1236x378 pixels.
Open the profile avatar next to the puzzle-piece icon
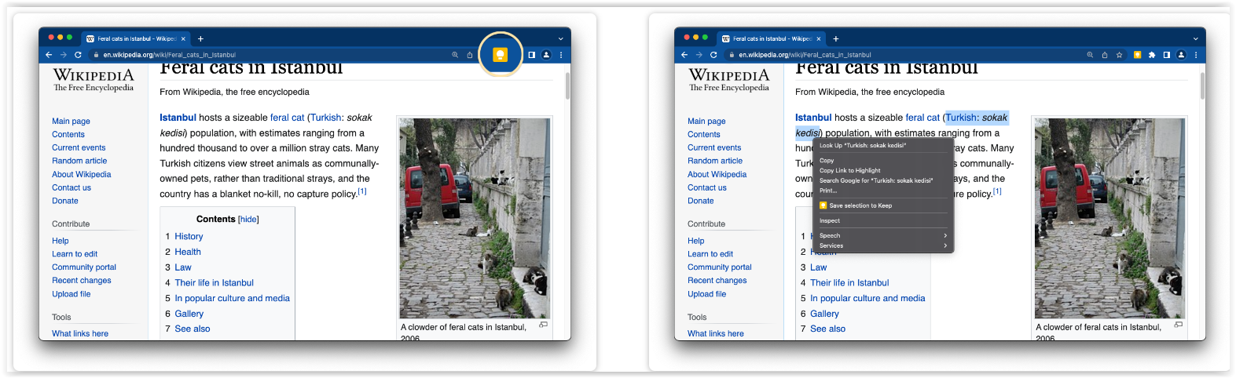(1181, 55)
